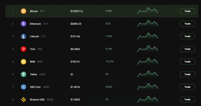Click the Litecoin price $107.66
This screenshot has width=201, height=106.
click(75, 36)
